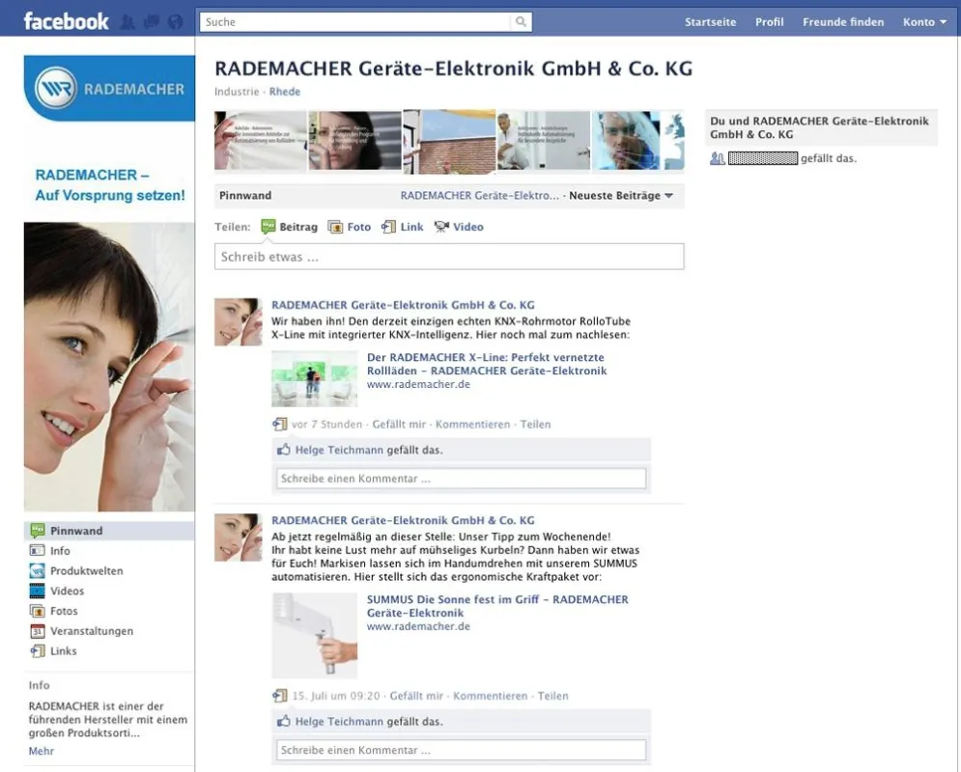Click the Produktwelten sidebar icon
The width and height of the screenshot is (961, 772).
pyautogui.click(x=38, y=570)
